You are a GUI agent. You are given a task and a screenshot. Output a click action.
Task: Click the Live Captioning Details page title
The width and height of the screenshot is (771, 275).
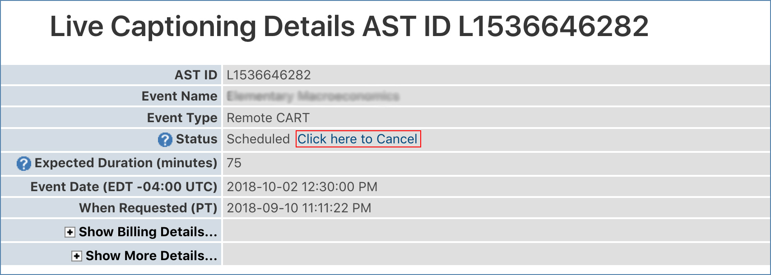tap(350, 27)
